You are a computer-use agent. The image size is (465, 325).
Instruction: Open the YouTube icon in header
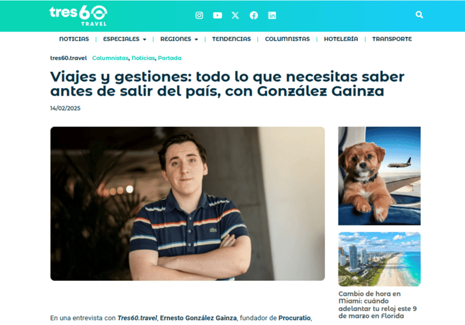[217, 15]
